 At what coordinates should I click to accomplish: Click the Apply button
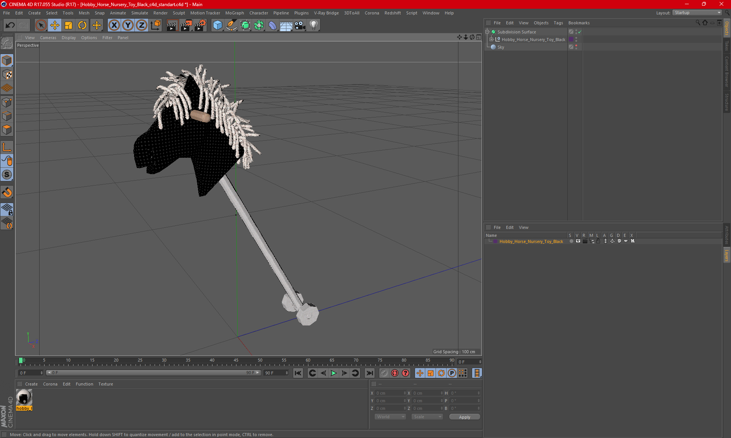(x=464, y=417)
